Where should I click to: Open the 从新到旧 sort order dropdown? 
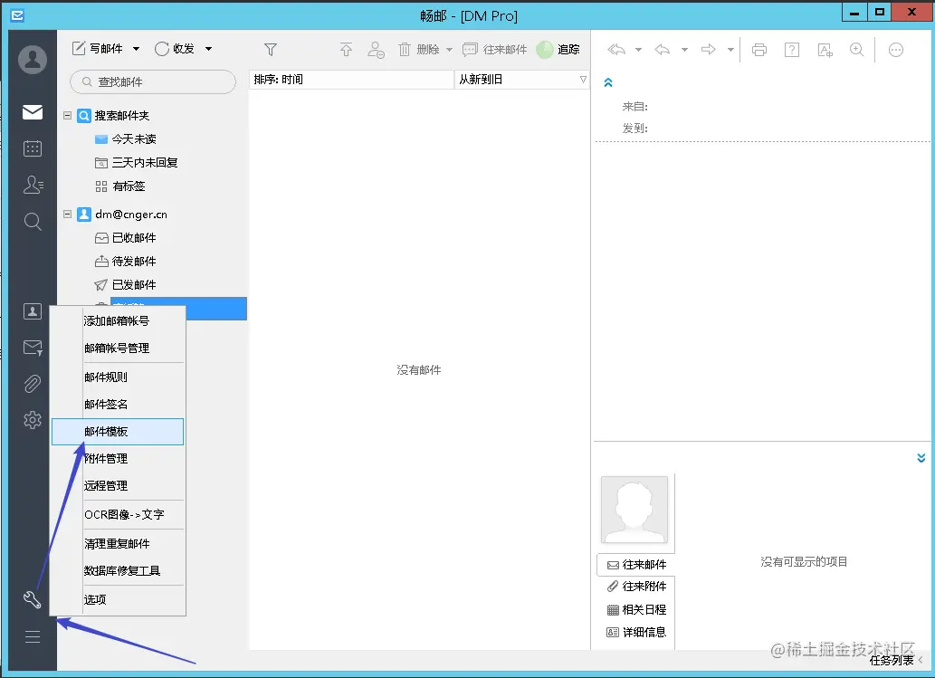coord(521,80)
